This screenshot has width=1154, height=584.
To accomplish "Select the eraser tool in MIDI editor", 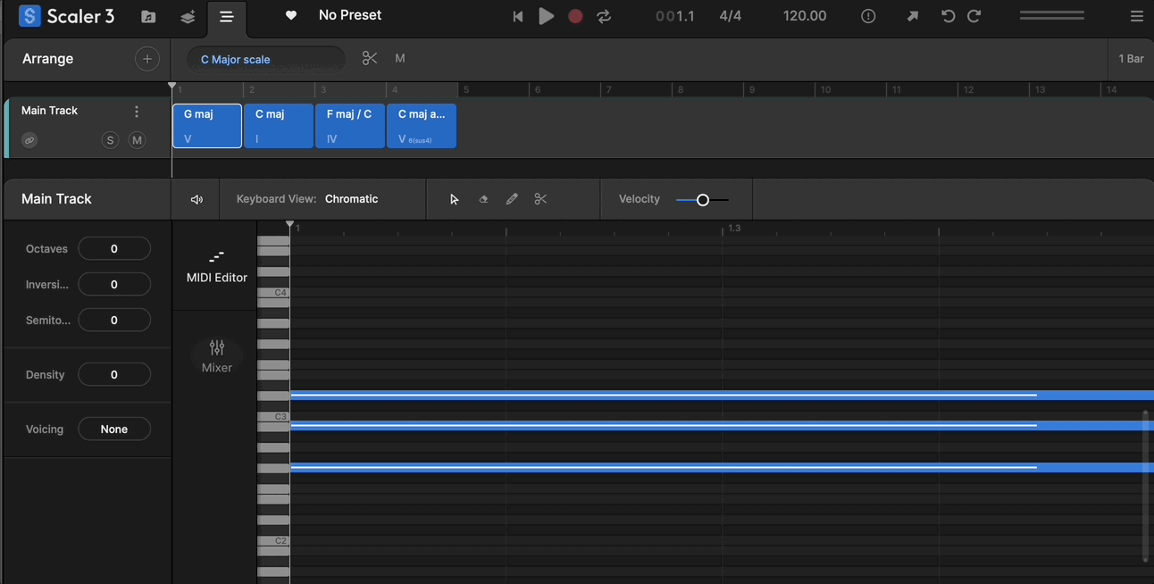I will 483,199.
